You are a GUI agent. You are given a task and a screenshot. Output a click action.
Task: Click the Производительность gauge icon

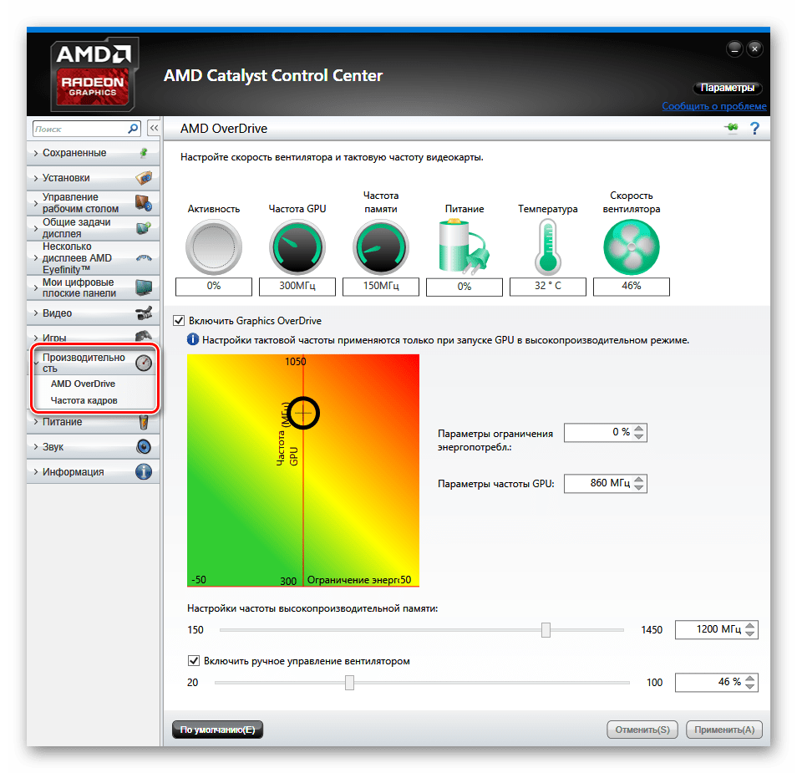coord(144,363)
